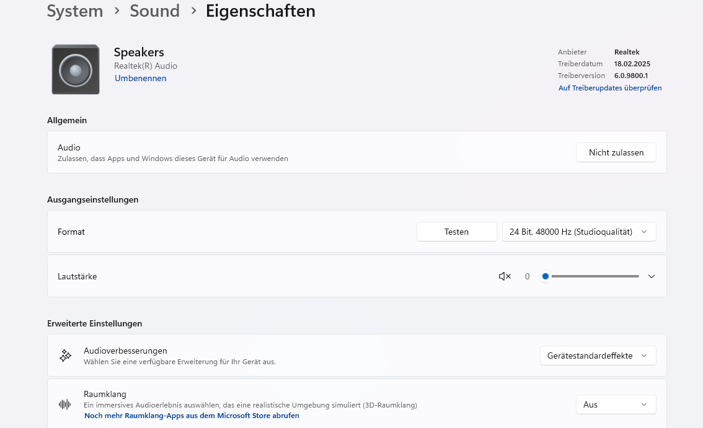Click the Nicht zulassen button

(x=616, y=152)
